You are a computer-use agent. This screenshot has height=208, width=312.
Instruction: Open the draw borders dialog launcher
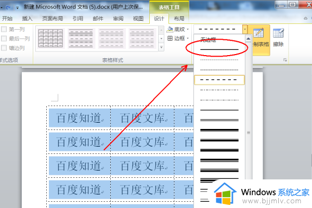point(285,60)
